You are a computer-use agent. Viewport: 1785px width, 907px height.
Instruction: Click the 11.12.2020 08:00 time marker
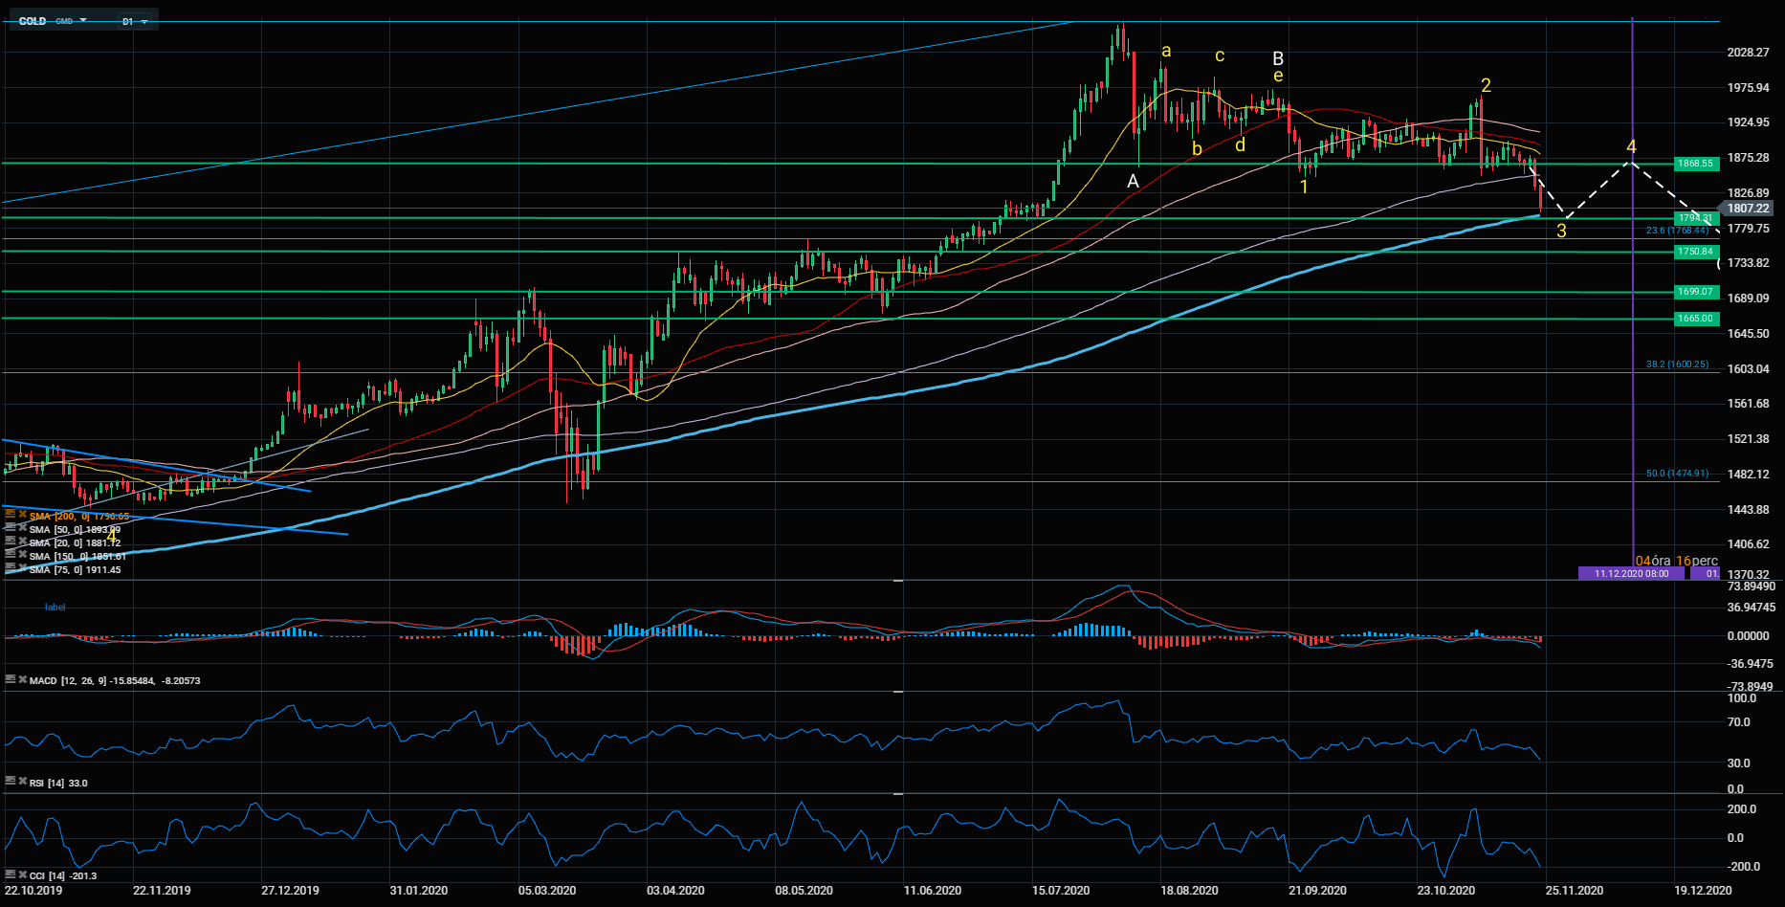1632,573
